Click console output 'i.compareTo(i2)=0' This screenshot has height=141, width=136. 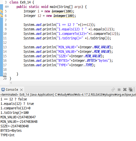point(16,108)
